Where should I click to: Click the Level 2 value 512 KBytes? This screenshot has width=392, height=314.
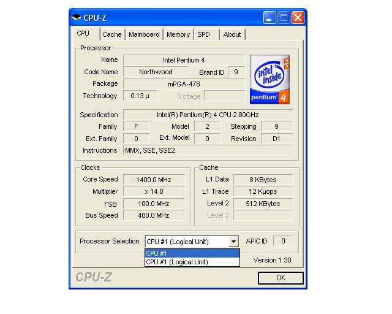(x=263, y=204)
